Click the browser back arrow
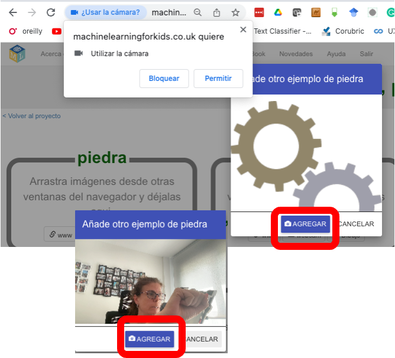The height and width of the screenshot is (358, 395). tap(12, 12)
